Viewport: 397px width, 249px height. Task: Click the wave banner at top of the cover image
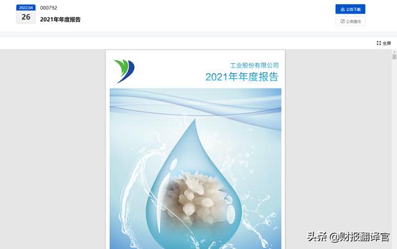[x=195, y=105]
